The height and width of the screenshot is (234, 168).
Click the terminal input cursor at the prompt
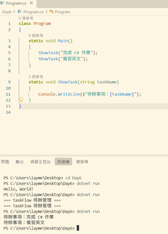click(78, 228)
